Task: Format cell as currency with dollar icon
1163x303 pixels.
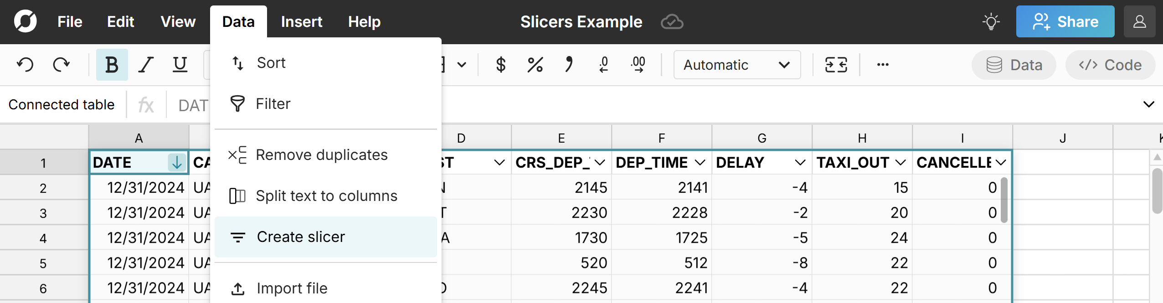Action: (500, 65)
